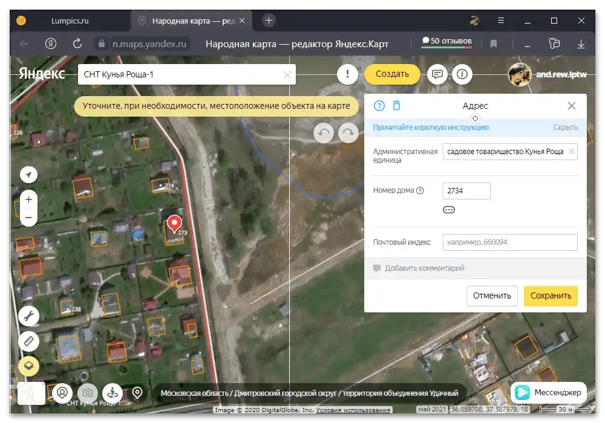The height and width of the screenshot is (423, 605).
Task: Open Yandex home page icon
Action: coord(51,44)
